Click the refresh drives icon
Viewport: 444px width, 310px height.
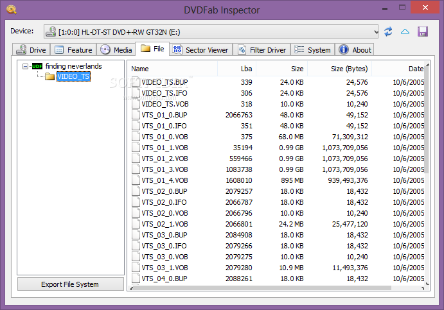click(388, 31)
